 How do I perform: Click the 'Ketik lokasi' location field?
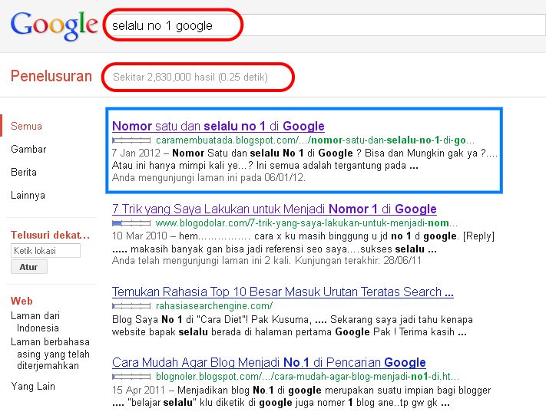click(x=45, y=251)
